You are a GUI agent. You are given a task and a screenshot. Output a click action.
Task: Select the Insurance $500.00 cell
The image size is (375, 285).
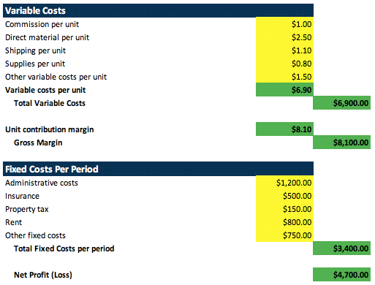point(284,196)
